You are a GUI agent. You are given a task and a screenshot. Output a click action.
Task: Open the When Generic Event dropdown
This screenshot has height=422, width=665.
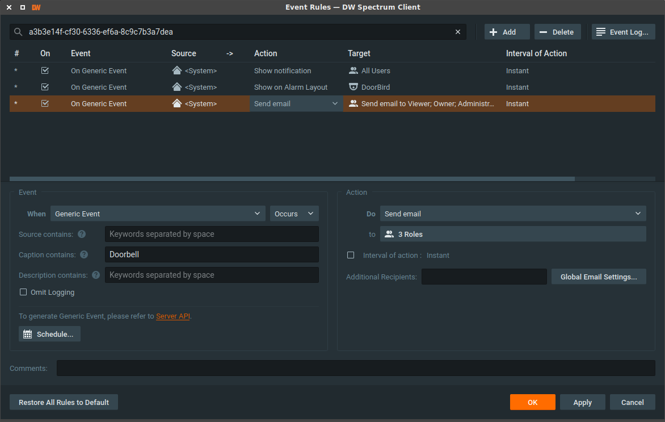point(158,214)
